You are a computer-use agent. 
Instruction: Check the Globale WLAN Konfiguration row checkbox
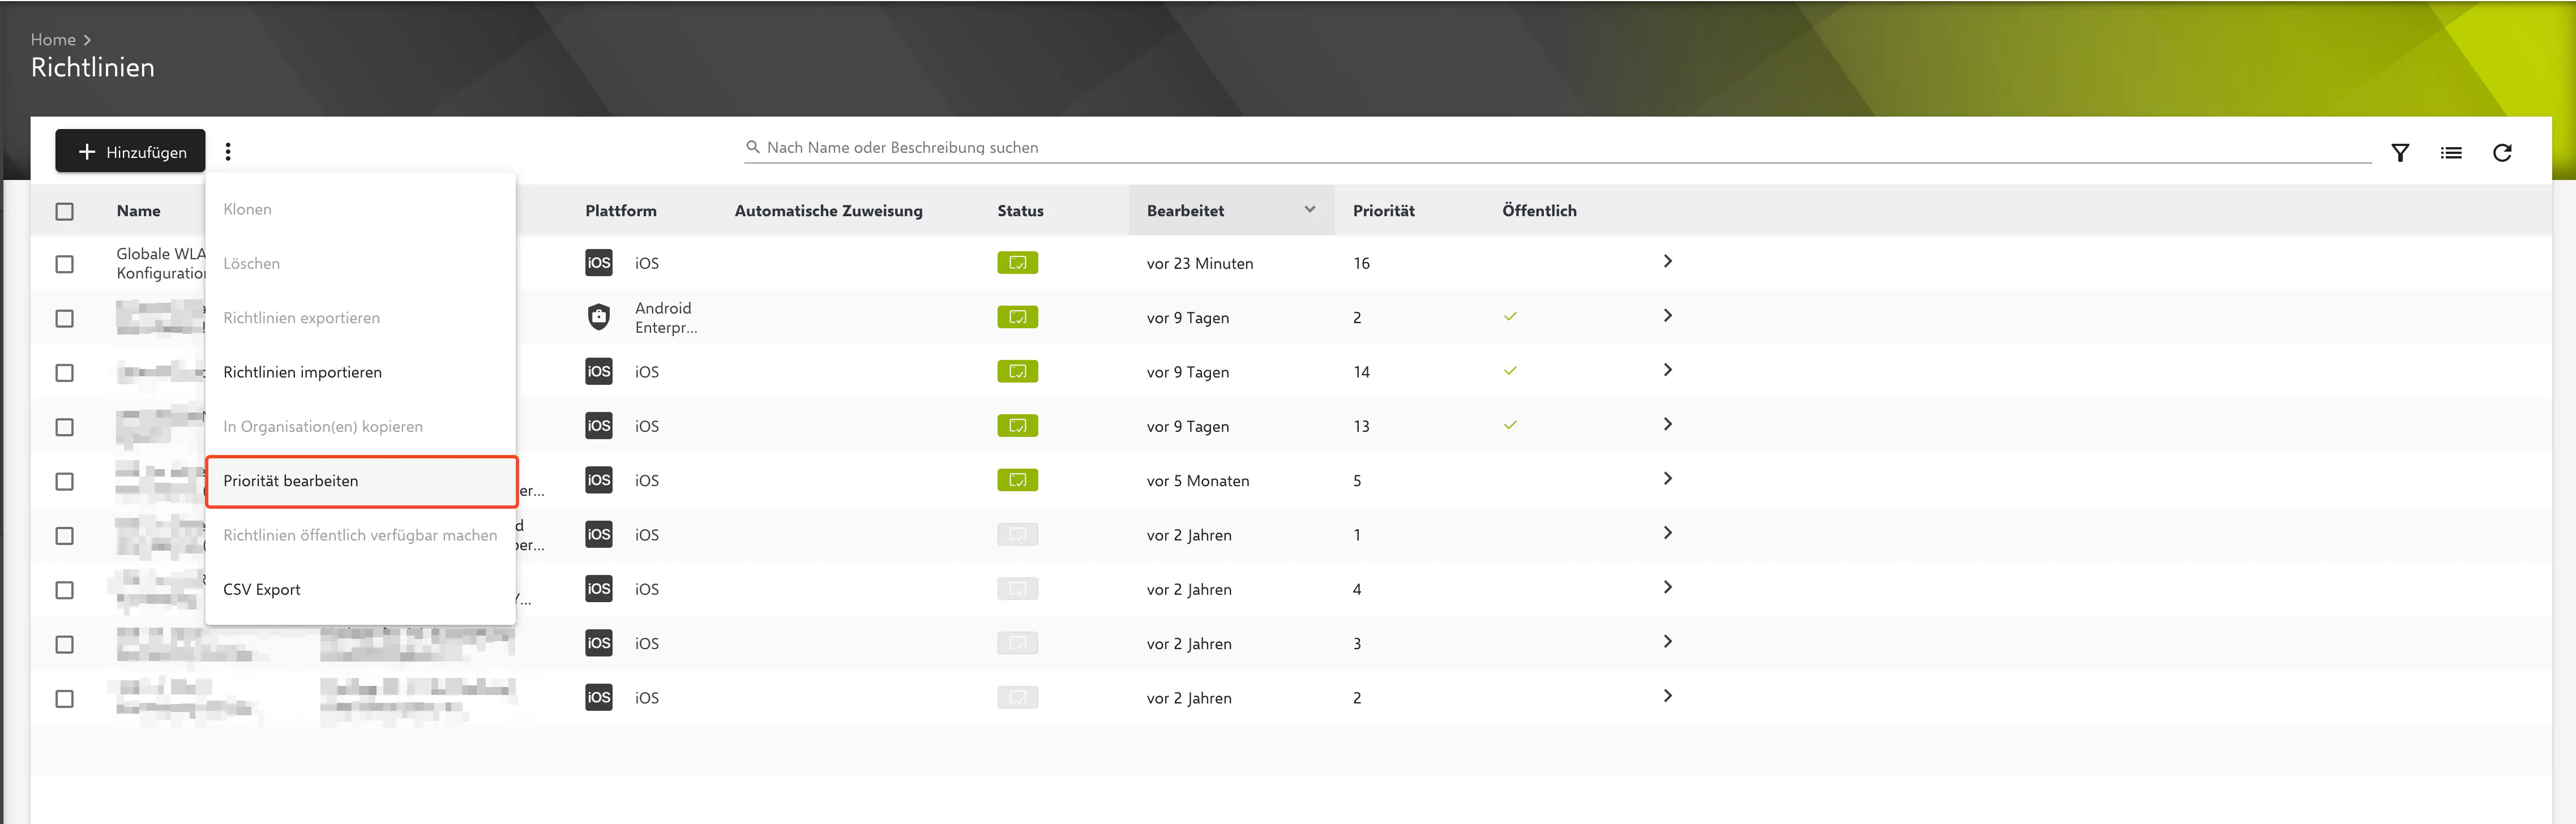click(x=65, y=264)
